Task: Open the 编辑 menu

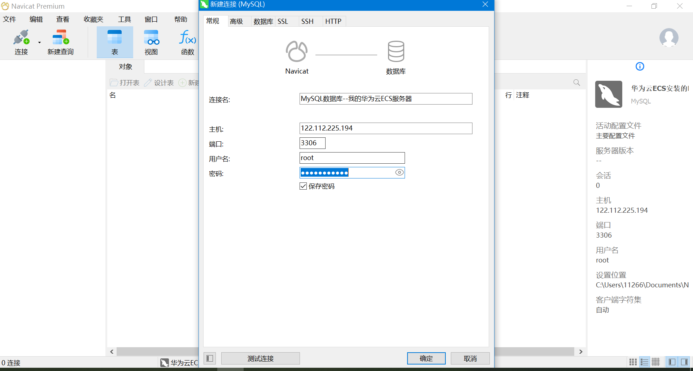Action: tap(36, 19)
